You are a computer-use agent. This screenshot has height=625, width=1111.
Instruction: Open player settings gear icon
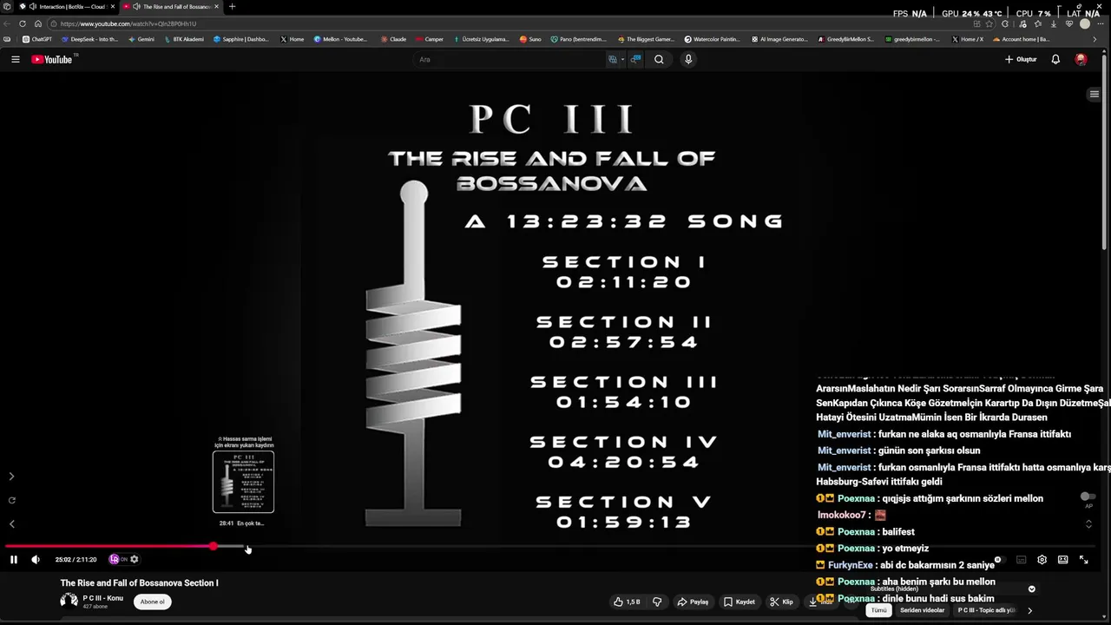[x=1042, y=560]
